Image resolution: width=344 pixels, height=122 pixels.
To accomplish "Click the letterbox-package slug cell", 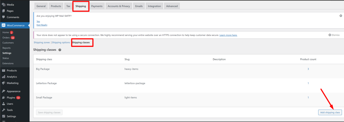I will (x=135, y=83).
